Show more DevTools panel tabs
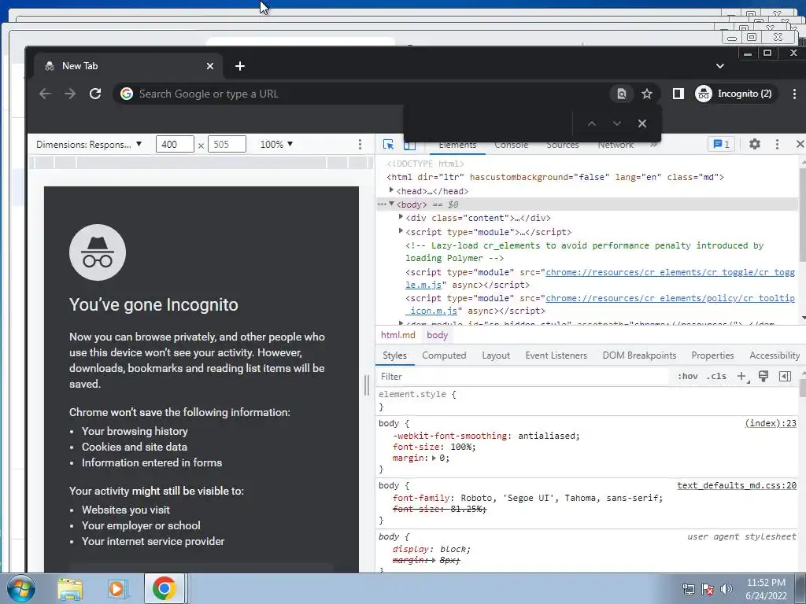This screenshot has width=806, height=604. point(653,145)
